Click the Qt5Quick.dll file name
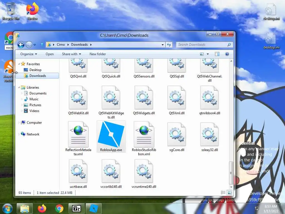The image size is (285, 214). [x=111, y=76]
